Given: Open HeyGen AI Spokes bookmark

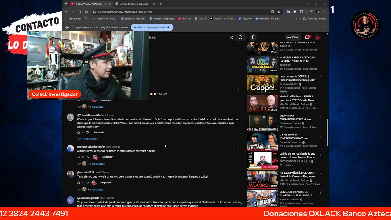Looking at the screenshot, I should click(x=162, y=19).
